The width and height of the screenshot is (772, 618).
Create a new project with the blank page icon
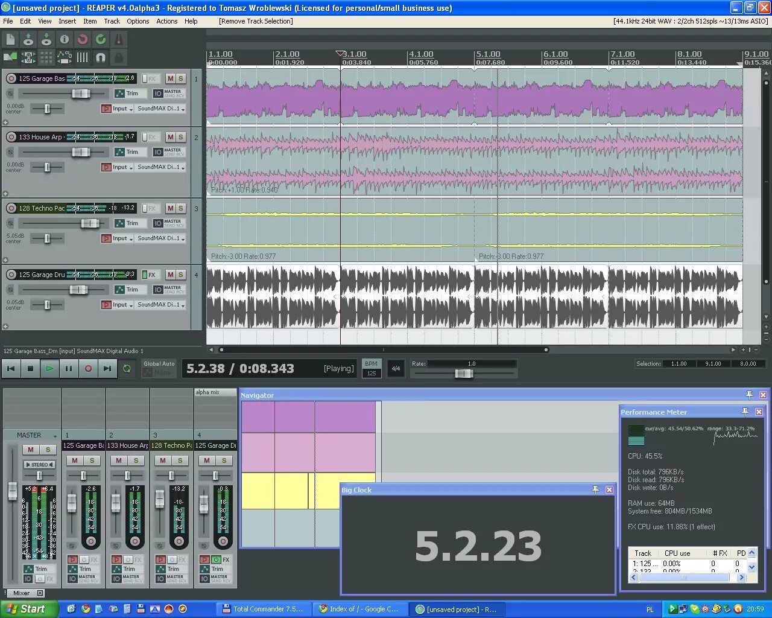pyautogui.click(x=10, y=40)
